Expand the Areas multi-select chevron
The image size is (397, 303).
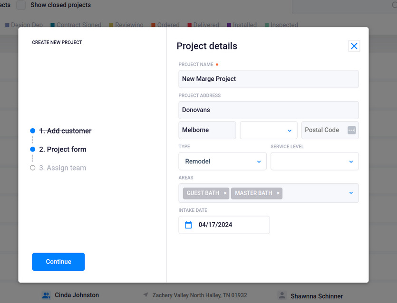(351, 193)
